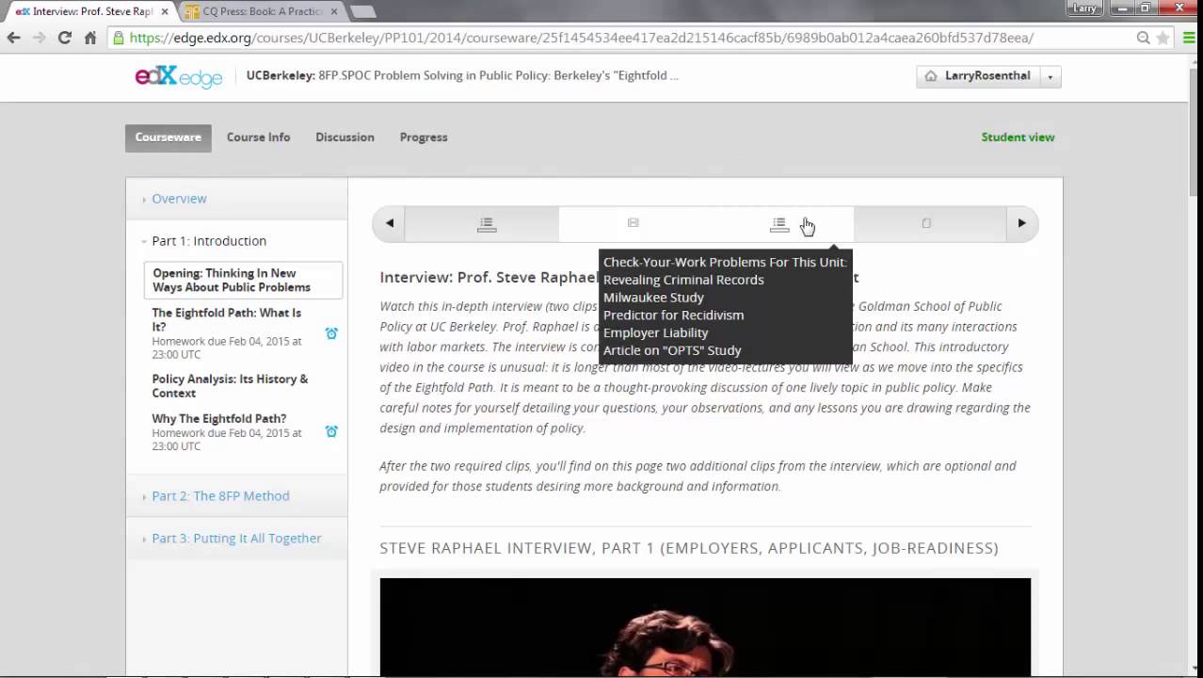The image size is (1203, 678).
Task: Click 'STEVE RAPHAEL INTERVIEW, PART 1' heading
Action: pyautogui.click(x=689, y=548)
